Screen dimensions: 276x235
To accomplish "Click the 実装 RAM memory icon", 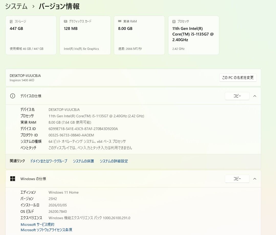I will click(120, 22).
